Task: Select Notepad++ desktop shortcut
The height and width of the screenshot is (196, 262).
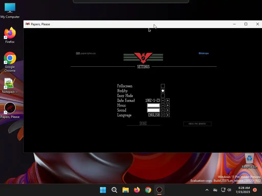Action: click(x=10, y=86)
